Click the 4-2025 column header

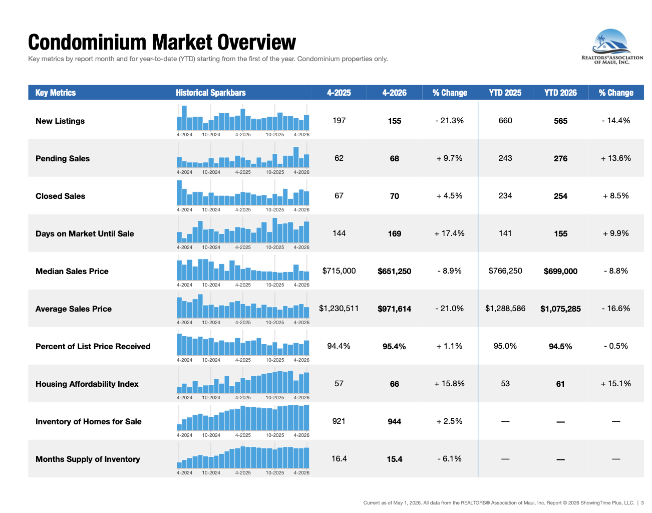click(x=339, y=93)
